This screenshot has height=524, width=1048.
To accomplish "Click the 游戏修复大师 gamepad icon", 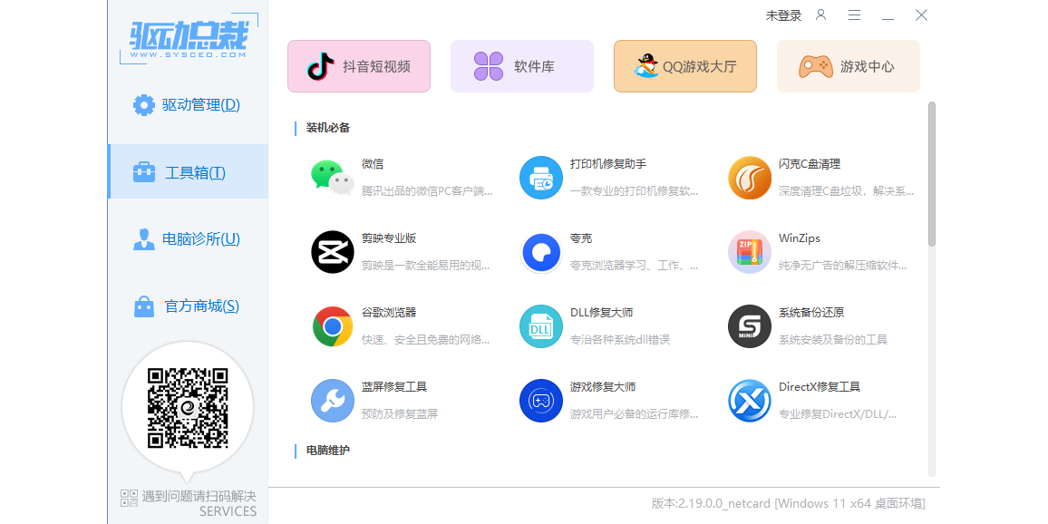I will point(540,401).
